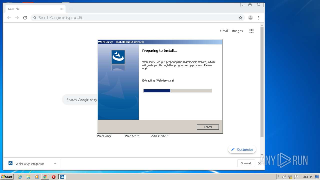Viewport: 320px width, 180px height.
Task: Select the New Tab tab
Action: [x=35, y=9]
